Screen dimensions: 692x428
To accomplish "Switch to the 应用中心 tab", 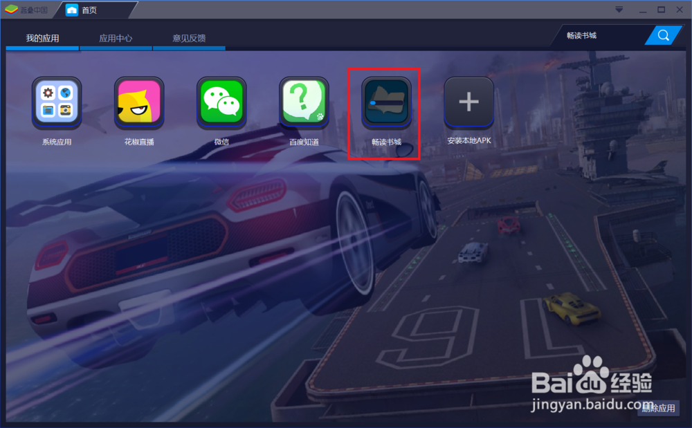I will click(x=116, y=38).
